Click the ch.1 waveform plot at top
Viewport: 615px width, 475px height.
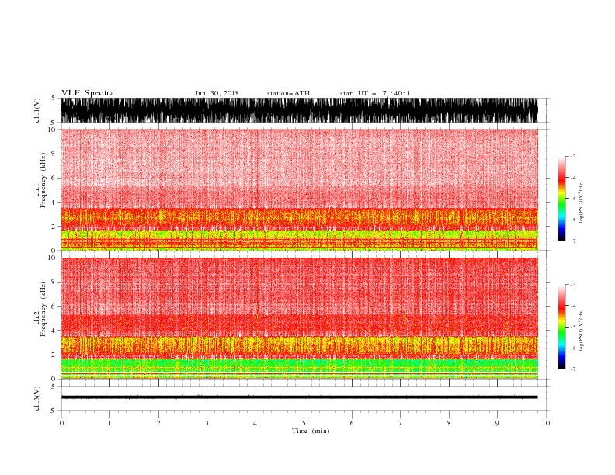click(x=299, y=110)
